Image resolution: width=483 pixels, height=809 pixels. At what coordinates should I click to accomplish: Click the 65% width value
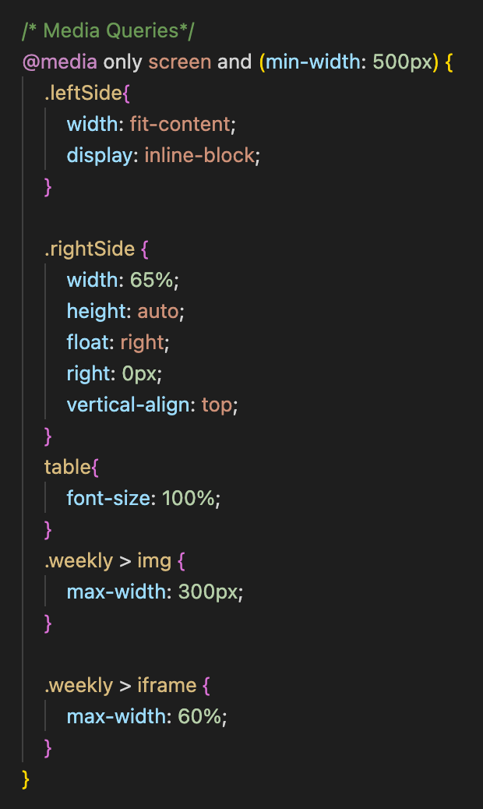[x=159, y=281]
